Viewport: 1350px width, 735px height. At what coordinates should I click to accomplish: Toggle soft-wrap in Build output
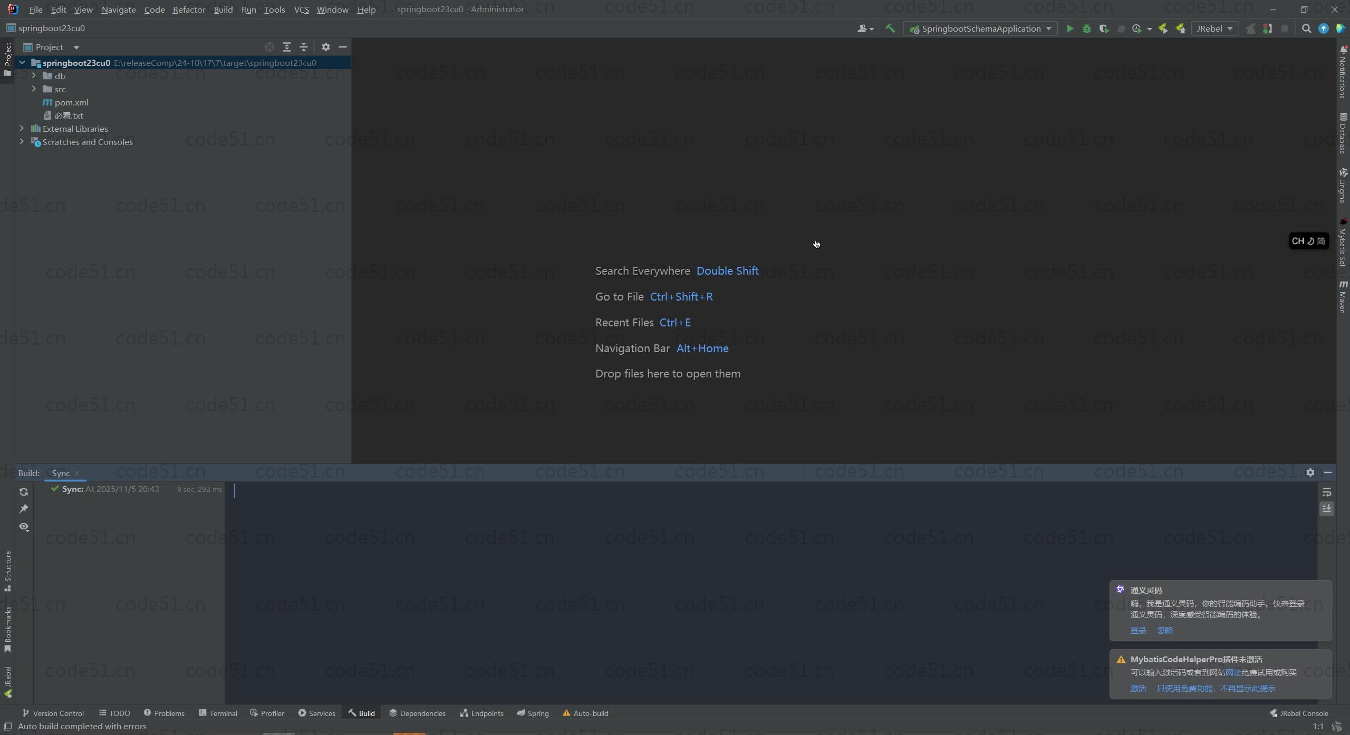pos(1327,492)
